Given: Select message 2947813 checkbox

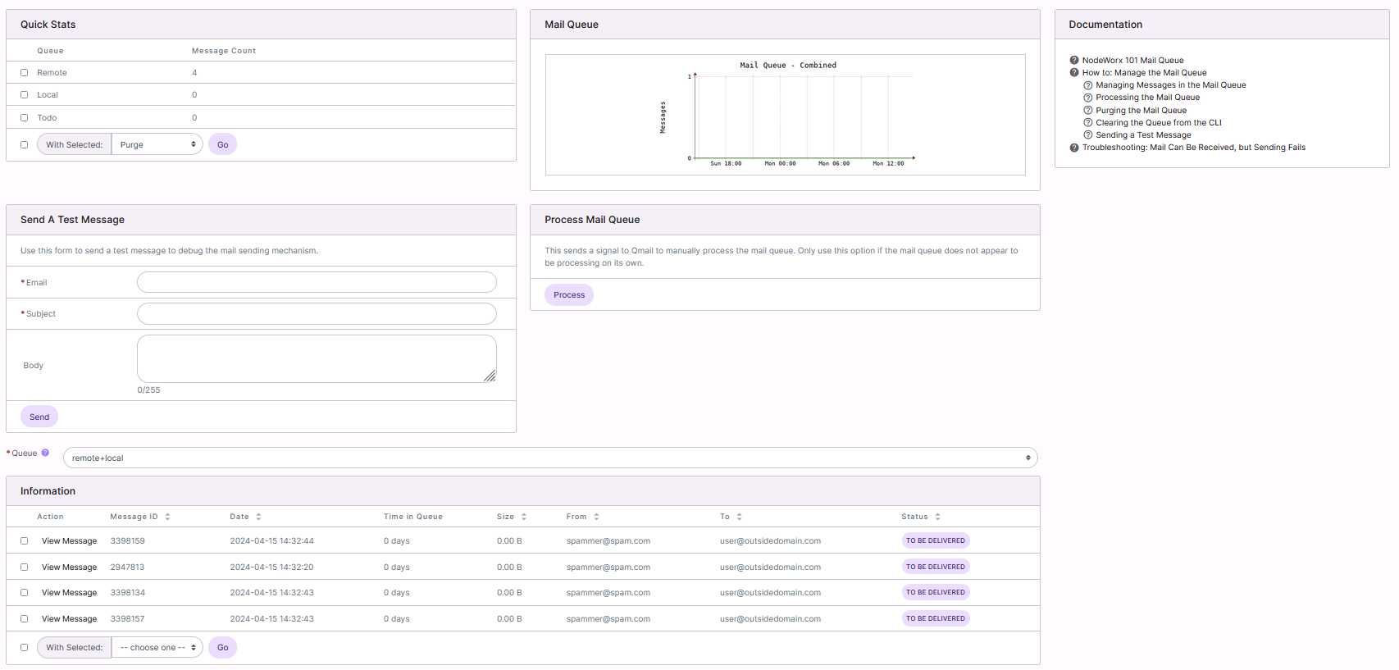Looking at the screenshot, I should [x=24, y=567].
